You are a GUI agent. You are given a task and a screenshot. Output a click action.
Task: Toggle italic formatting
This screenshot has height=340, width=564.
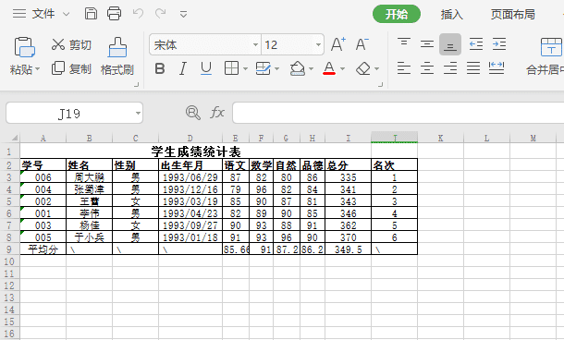tap(183, 68)
